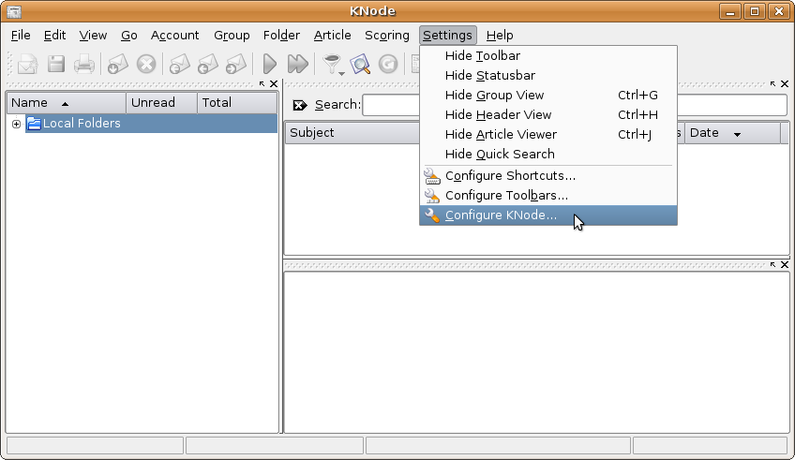Image resolution: width=795 pixels, height=460 pixels.
Task: Choose Hide Toolbar from Settings menu
Action: click(548, 55)
